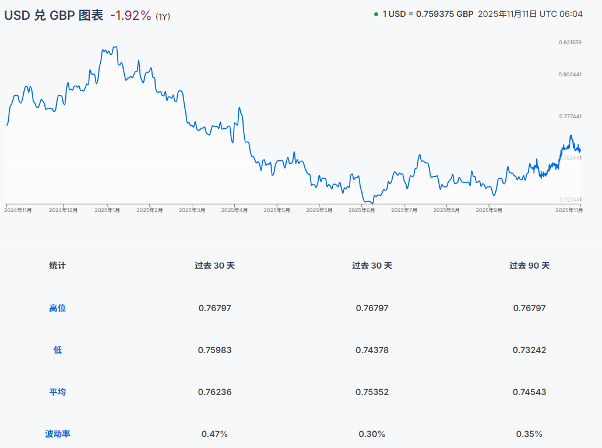Select the 0.73242 low value cell
This screenshot has width=602, height=448.
(x=529, y=350)
